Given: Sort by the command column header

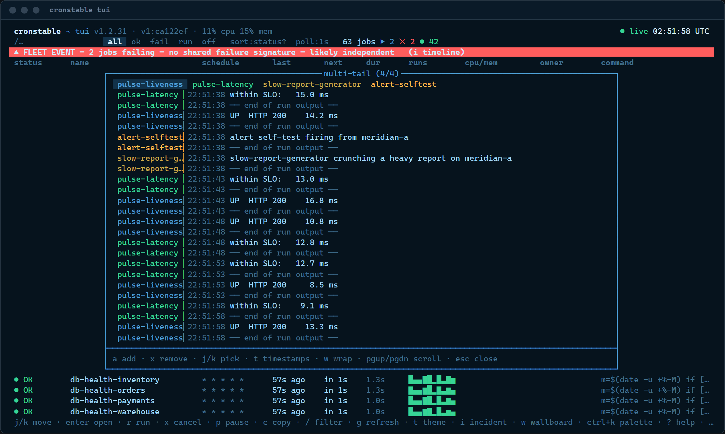Looking at the screenshot, I should [x=617, y=63].
